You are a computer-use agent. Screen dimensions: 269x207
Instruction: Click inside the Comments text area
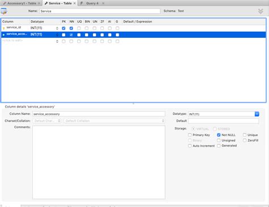pyautogui.click(x=99, y=162)
